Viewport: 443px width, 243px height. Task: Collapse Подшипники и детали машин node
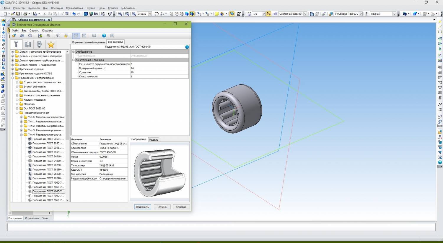point(13,78)
